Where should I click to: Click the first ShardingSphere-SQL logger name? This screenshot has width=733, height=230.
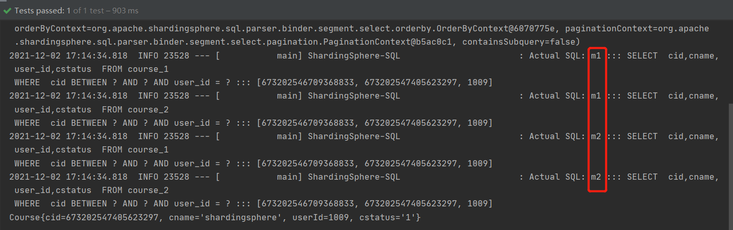354,55
